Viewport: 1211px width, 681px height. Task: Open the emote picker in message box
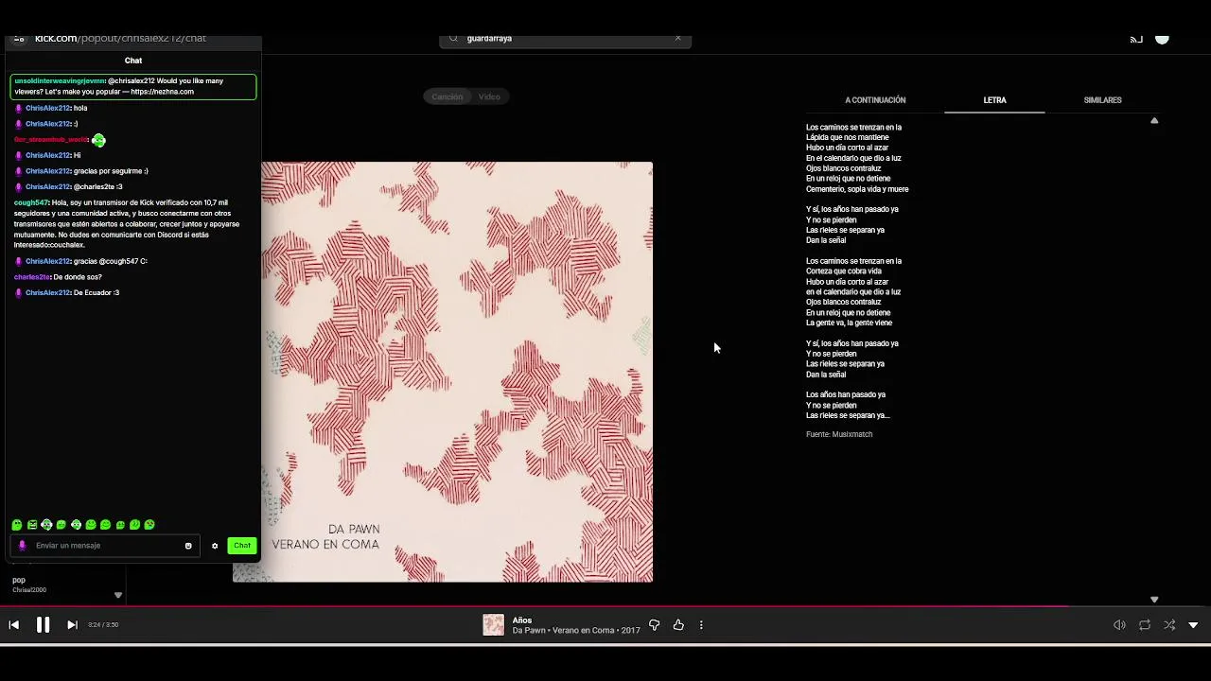tap(188, 546)
